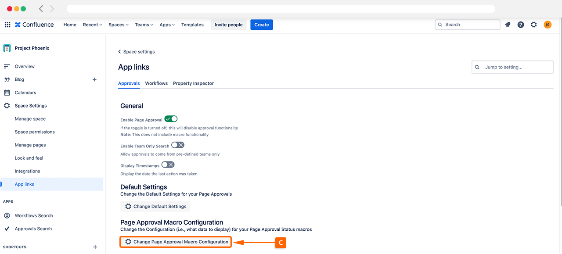Image resolution: width=562 pixels, height=254 pixels.
Task: Expand the Spaces dropdown menu
Action: click(119, 25)
